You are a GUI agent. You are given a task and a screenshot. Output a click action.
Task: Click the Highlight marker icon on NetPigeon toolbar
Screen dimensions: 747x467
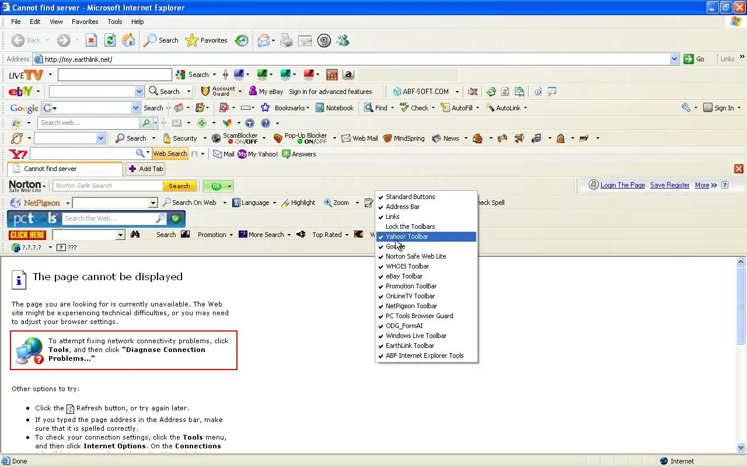285,203
